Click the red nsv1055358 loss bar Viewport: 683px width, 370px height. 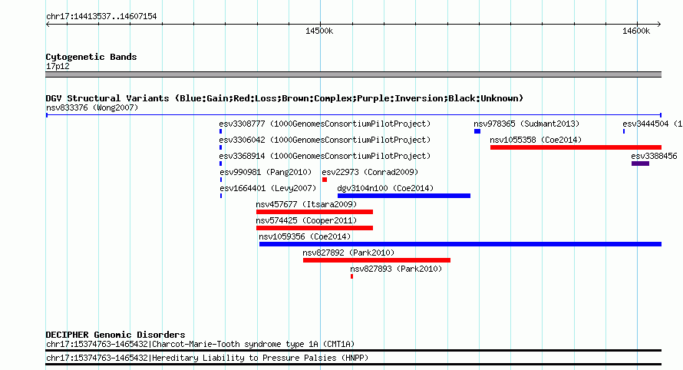[576, 147]
